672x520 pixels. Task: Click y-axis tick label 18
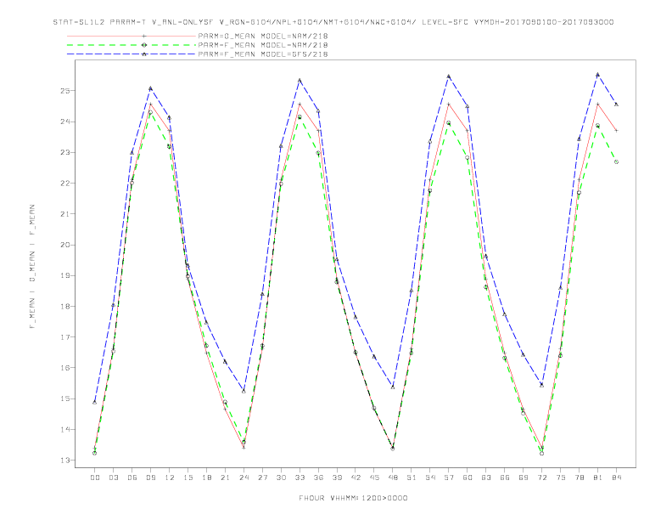(x=64, y=307)
